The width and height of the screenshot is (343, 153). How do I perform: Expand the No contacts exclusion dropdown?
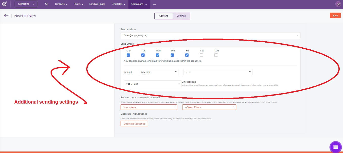click(149, 107)
